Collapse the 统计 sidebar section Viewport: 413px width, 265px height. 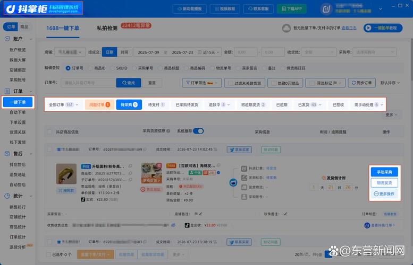click(x=31, y=196)
